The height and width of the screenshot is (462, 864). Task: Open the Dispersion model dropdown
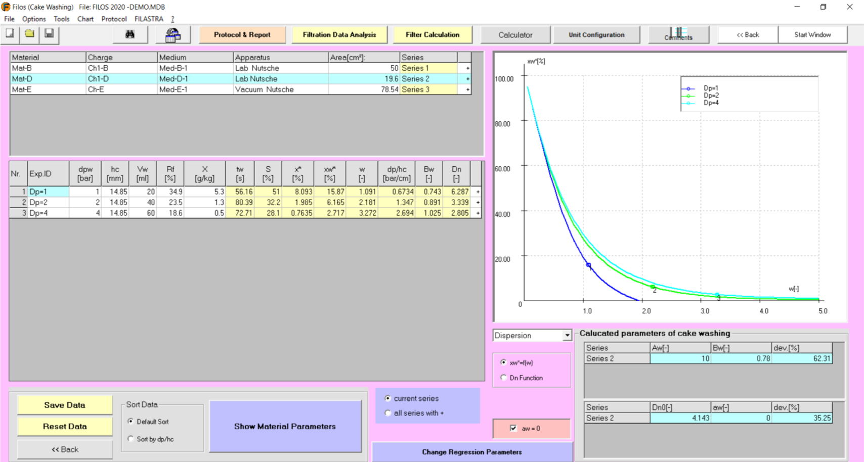click(x=567, y=336)
